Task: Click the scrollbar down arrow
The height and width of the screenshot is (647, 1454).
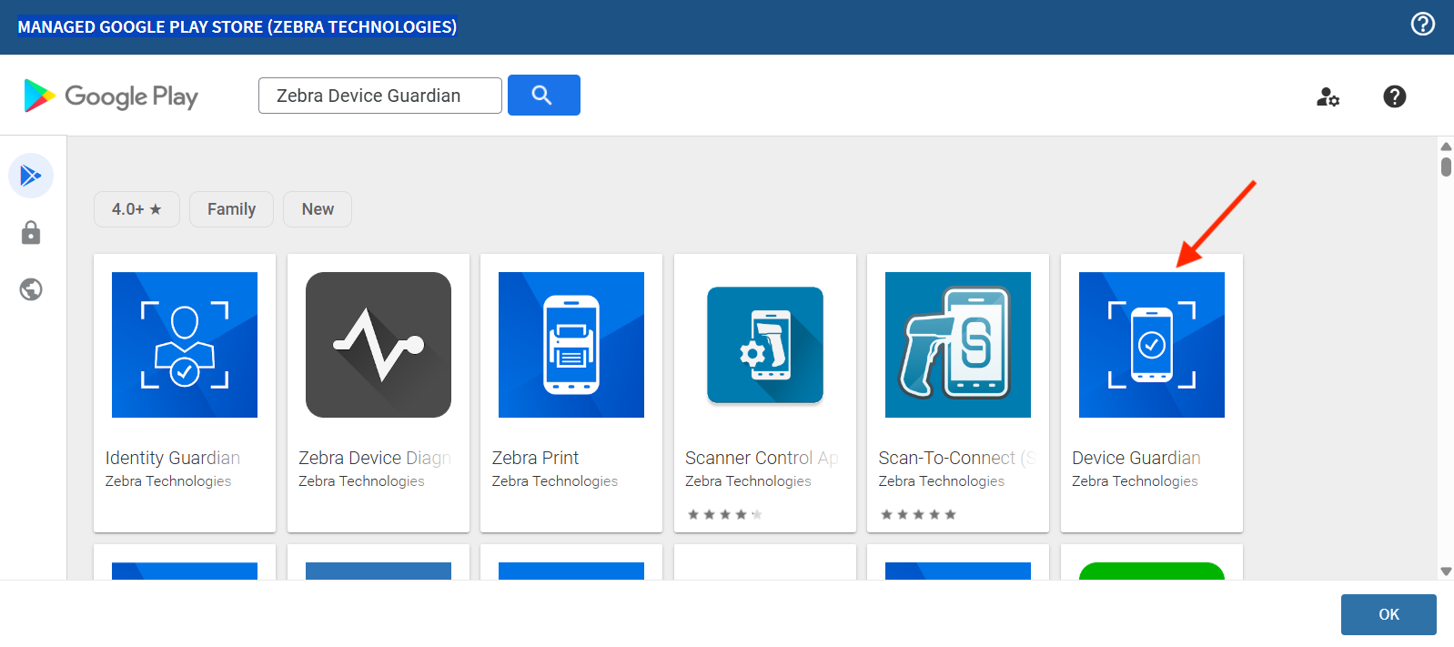Action: coord(1446,571)
